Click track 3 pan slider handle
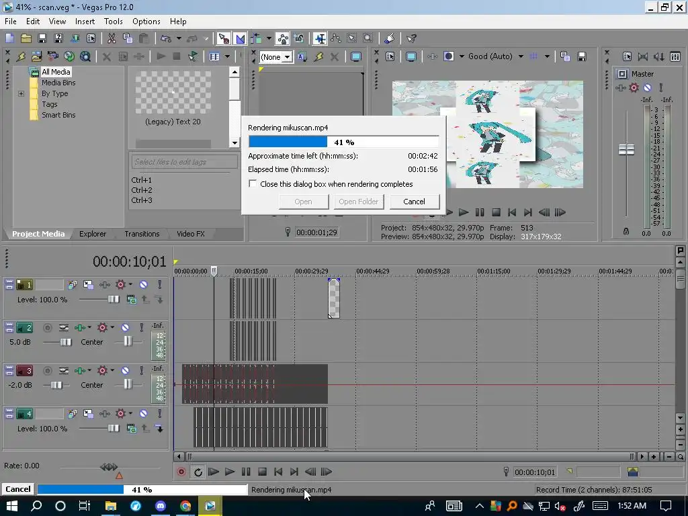Viewport: 688px width, 516px height. [127, 384]
